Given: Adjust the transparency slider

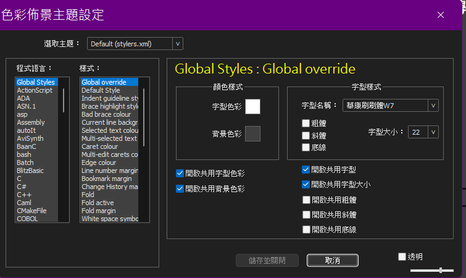Looking at the screenshot, I should pos(432,270).
